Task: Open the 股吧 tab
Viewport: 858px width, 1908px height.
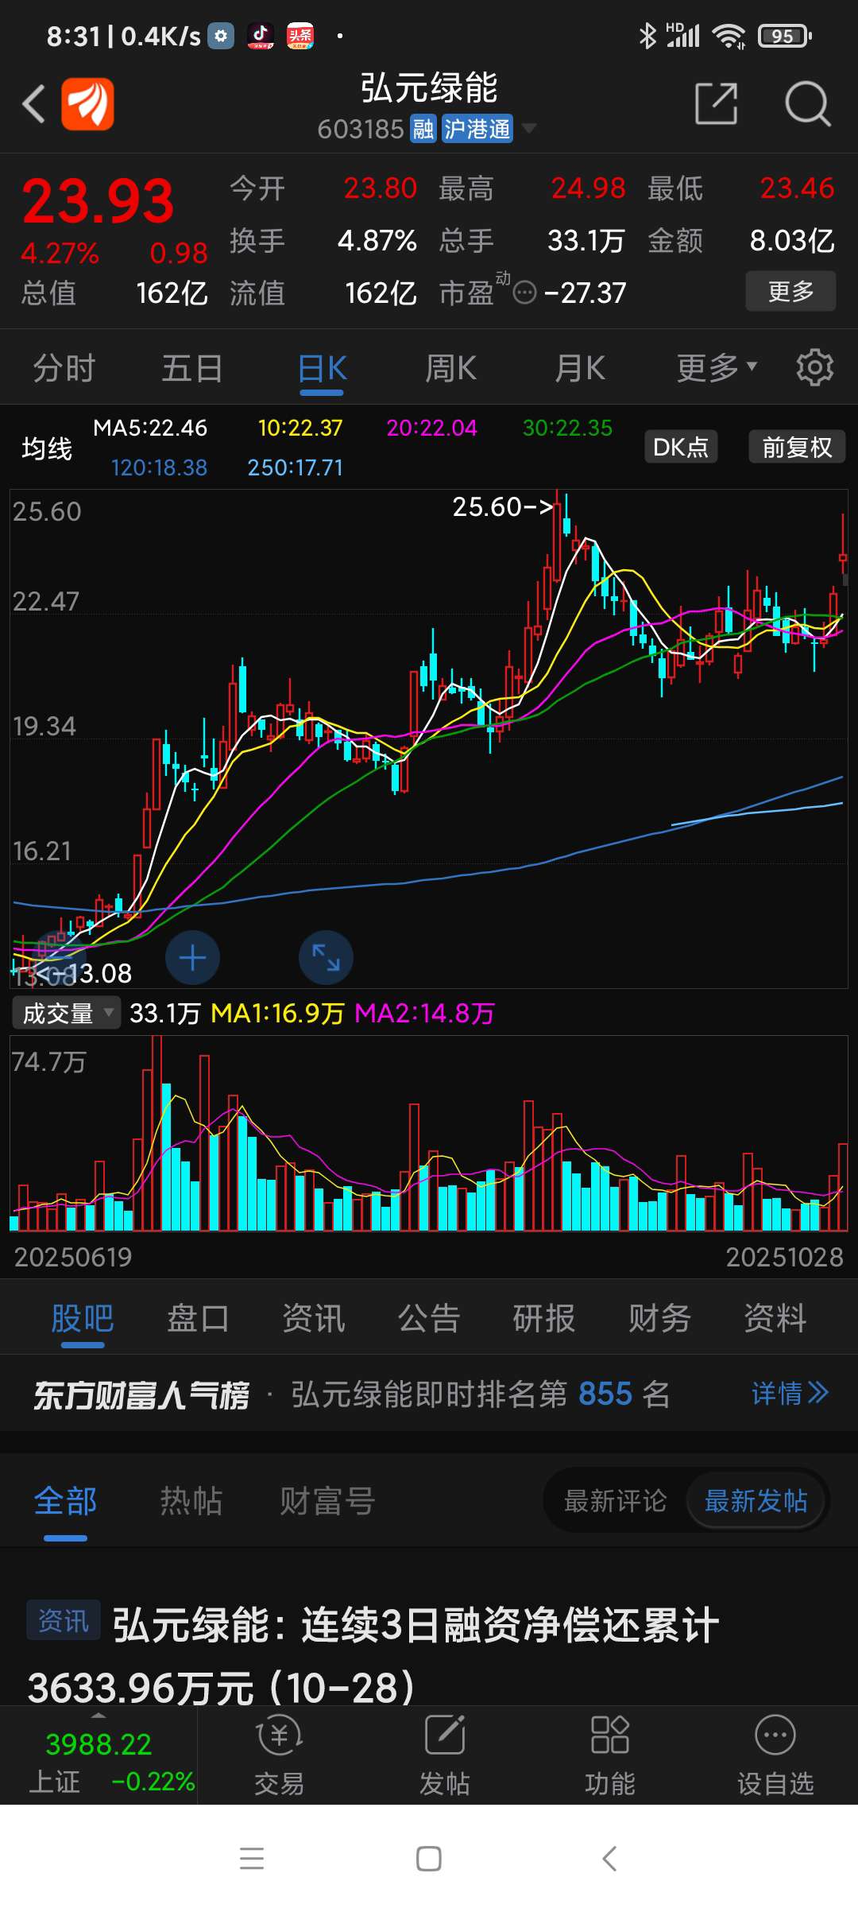Action: click(83, 1318)
